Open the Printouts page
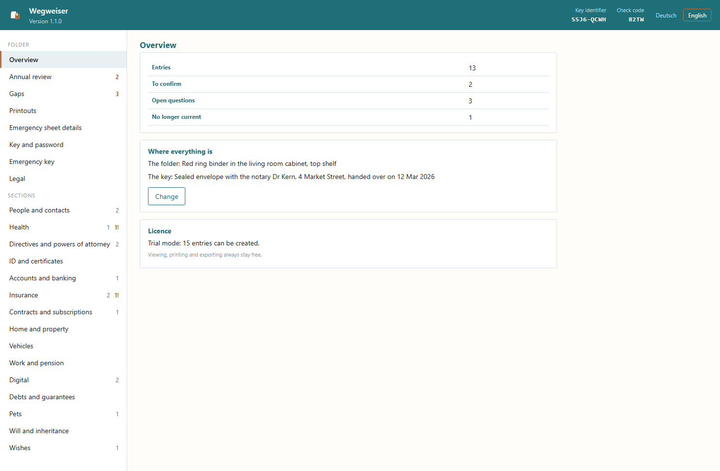 pyautogui.click(x=63, y=111)
